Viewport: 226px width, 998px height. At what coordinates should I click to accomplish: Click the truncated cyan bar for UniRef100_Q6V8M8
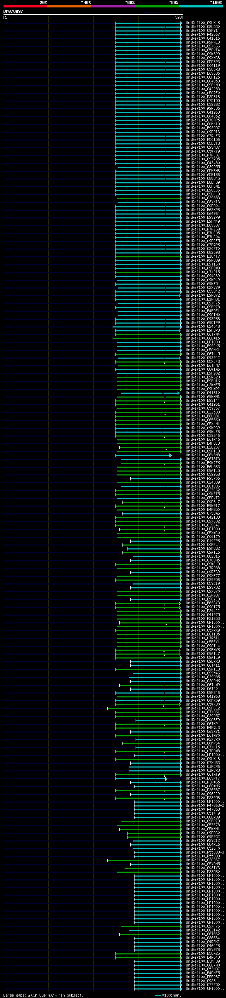[x=143, y=455]
